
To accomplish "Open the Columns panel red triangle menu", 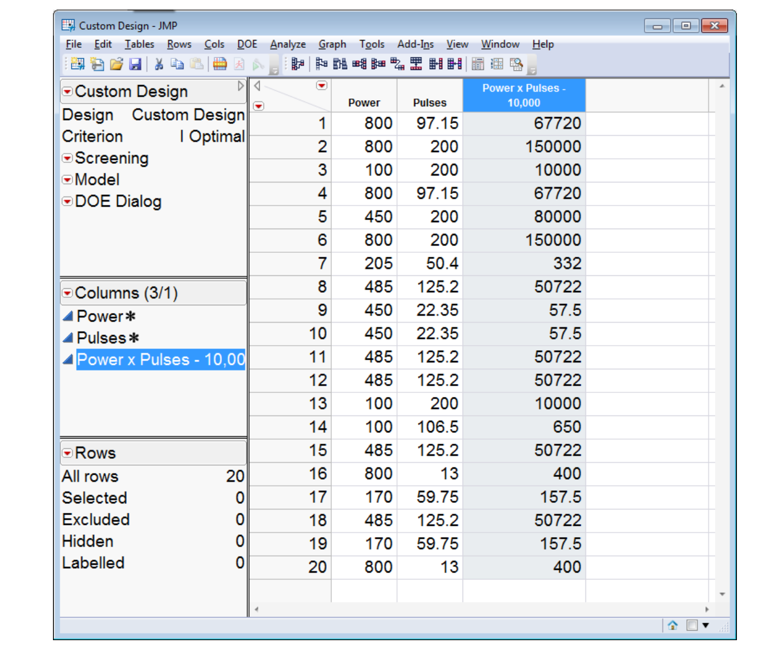I will coord(68,293).
